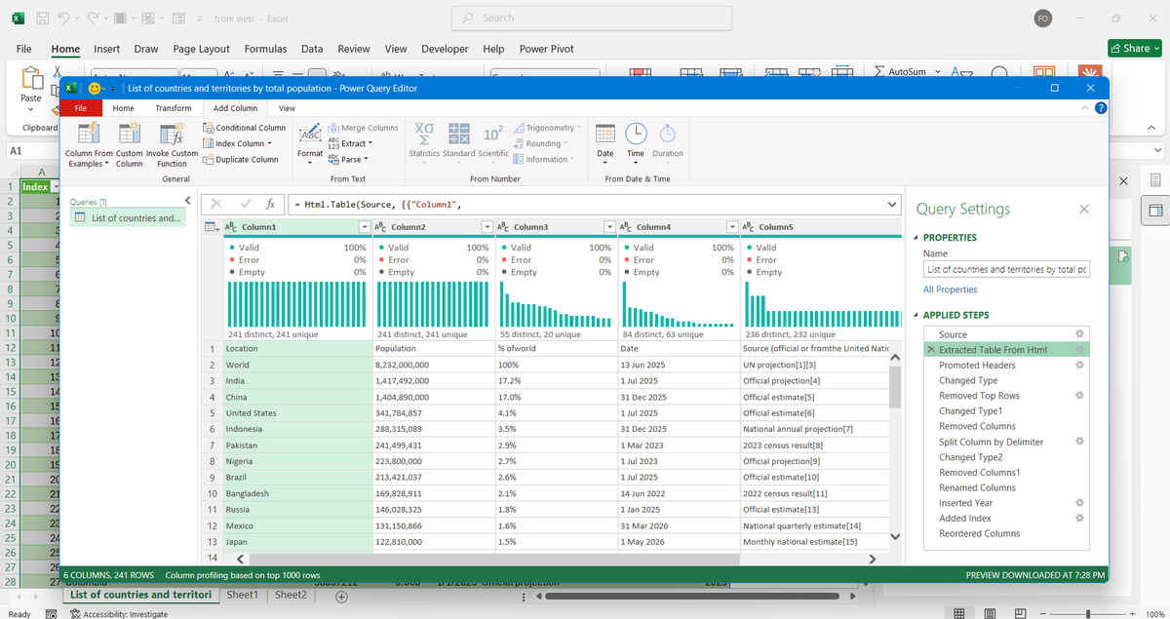Click the Merge Columns command
Screen dimensions: 1170x619
pos(363,128)
